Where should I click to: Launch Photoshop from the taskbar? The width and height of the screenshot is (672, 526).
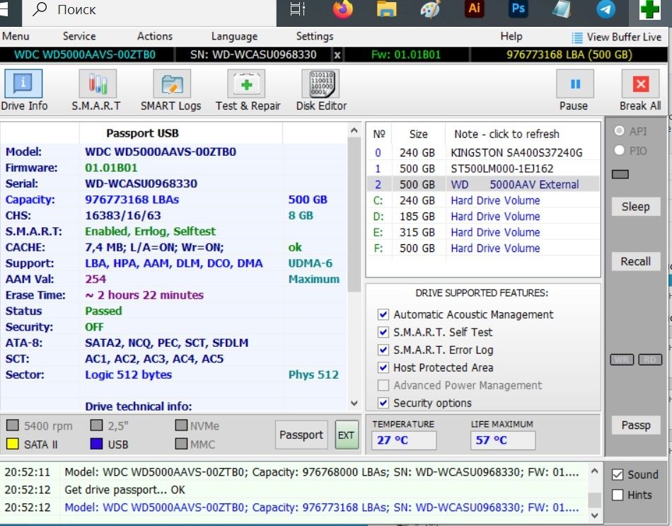pos(518,8)
